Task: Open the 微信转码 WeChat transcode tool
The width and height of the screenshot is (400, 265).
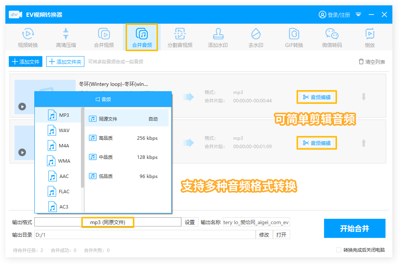Action: coord(332,38)
